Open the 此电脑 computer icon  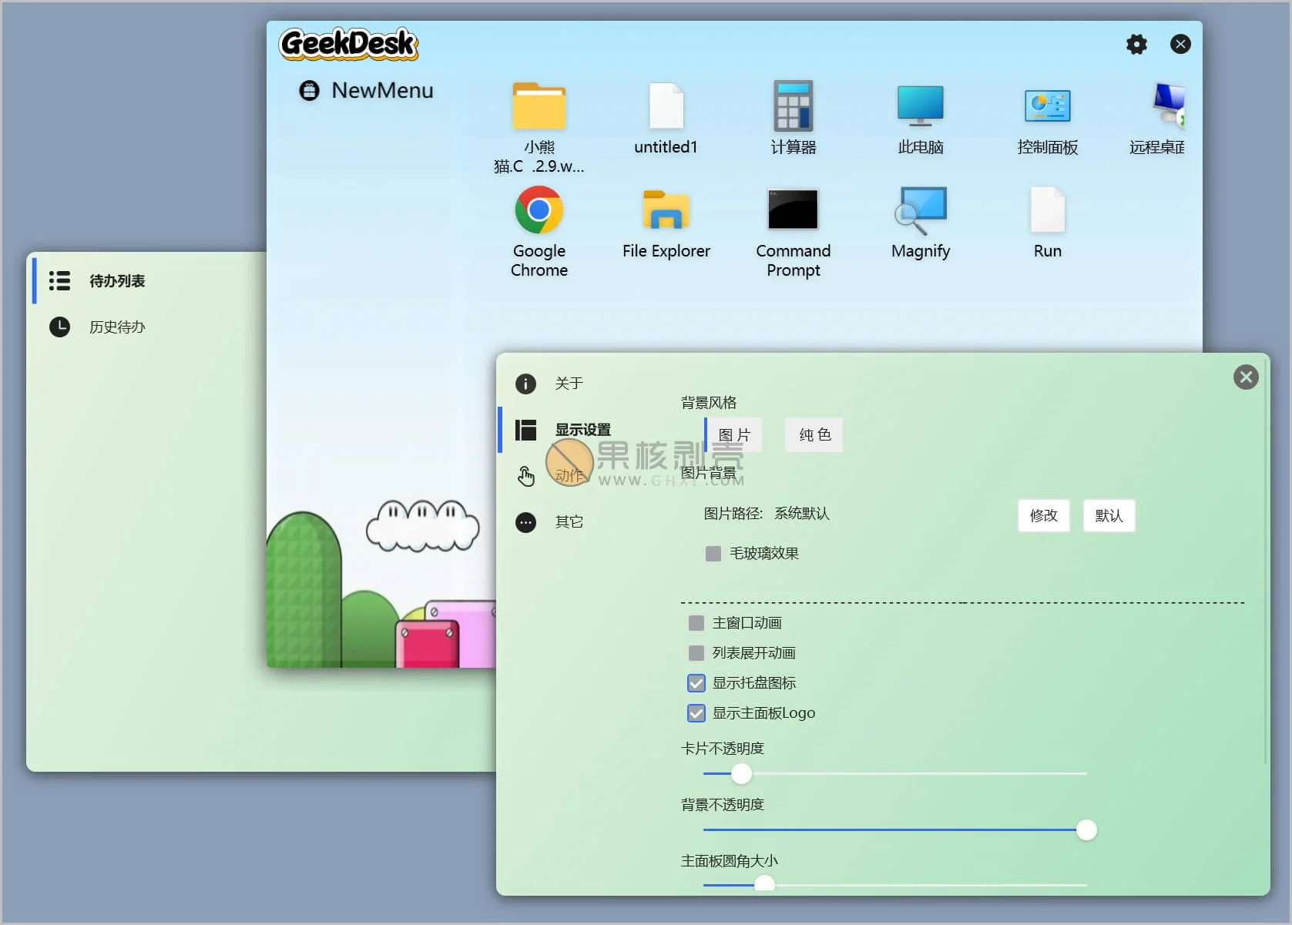tap(920, 106)
